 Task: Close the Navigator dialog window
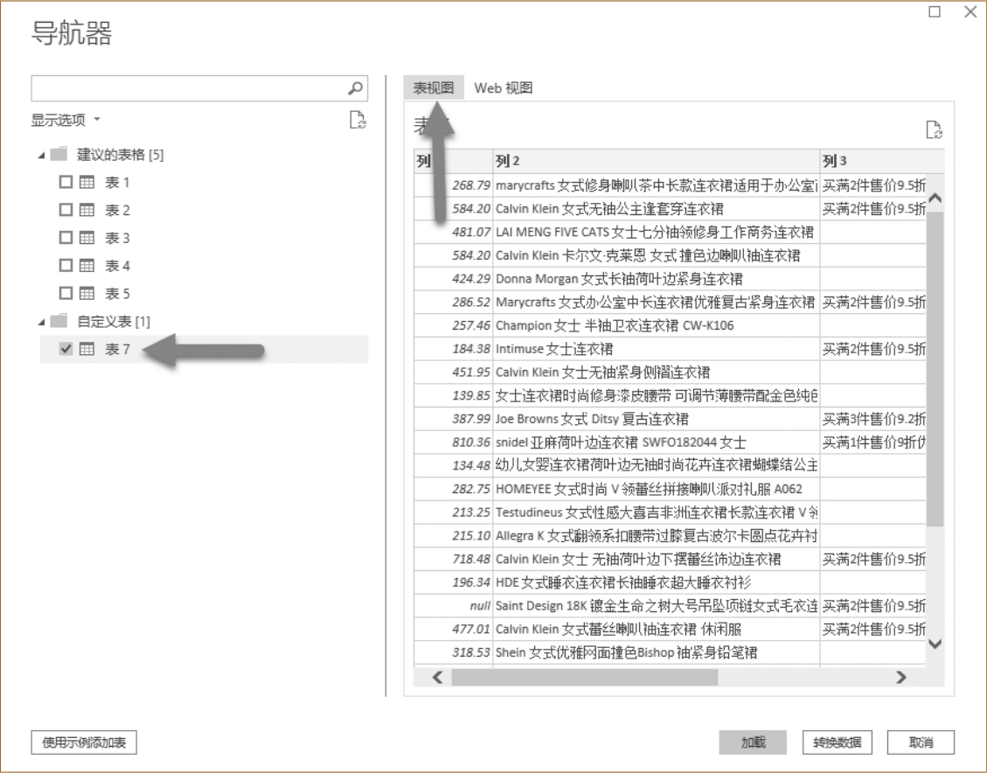click(x=970, y=12)
